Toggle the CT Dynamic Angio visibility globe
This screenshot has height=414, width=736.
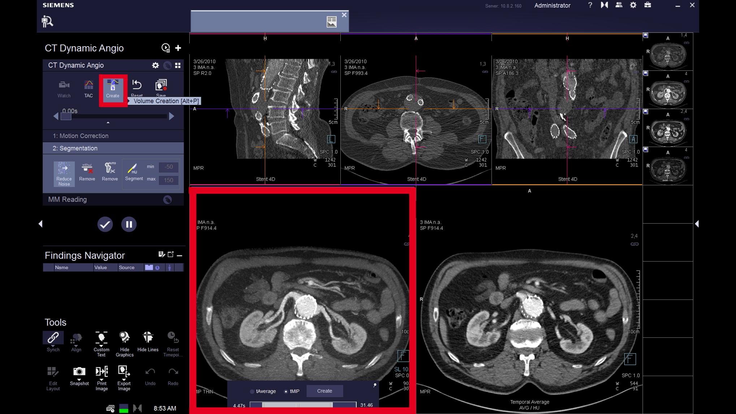[x=167, y=65]
